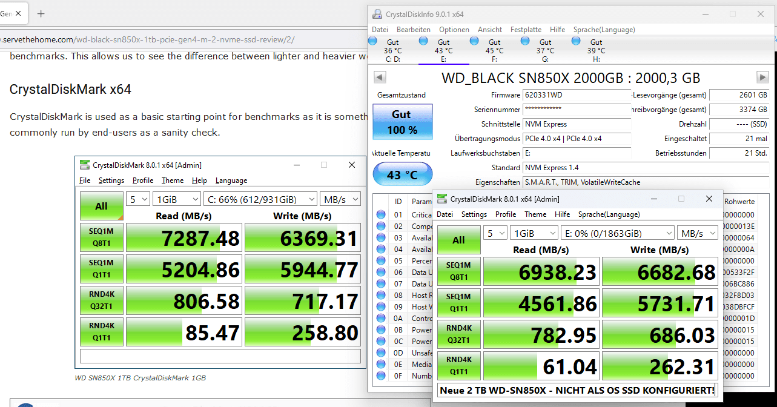
Task: Select the C: D: drive status orb
Action: (372, 41)
